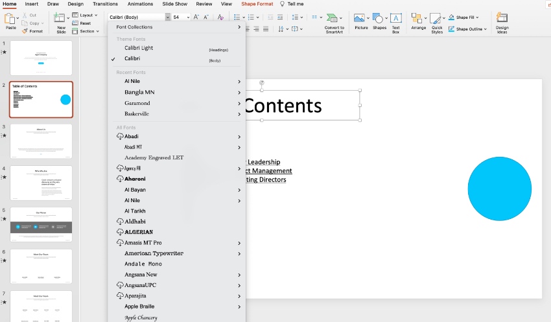
Task: Click the Copy icon
Action: tap(25, 23)
